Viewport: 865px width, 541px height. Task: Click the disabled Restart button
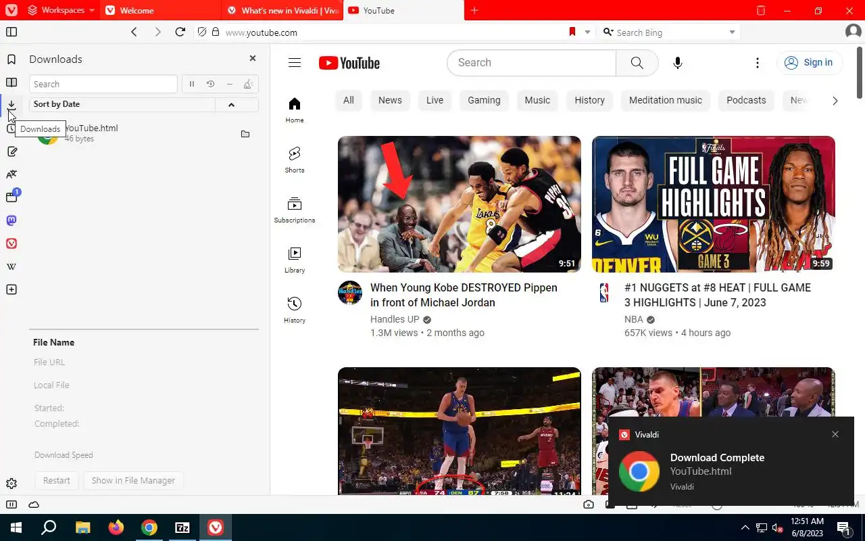[57, 480]
